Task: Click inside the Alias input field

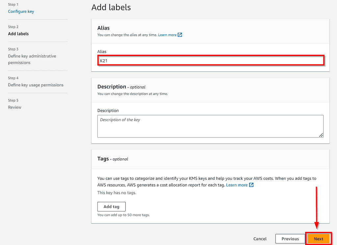Action: click(x=211, y=60)
